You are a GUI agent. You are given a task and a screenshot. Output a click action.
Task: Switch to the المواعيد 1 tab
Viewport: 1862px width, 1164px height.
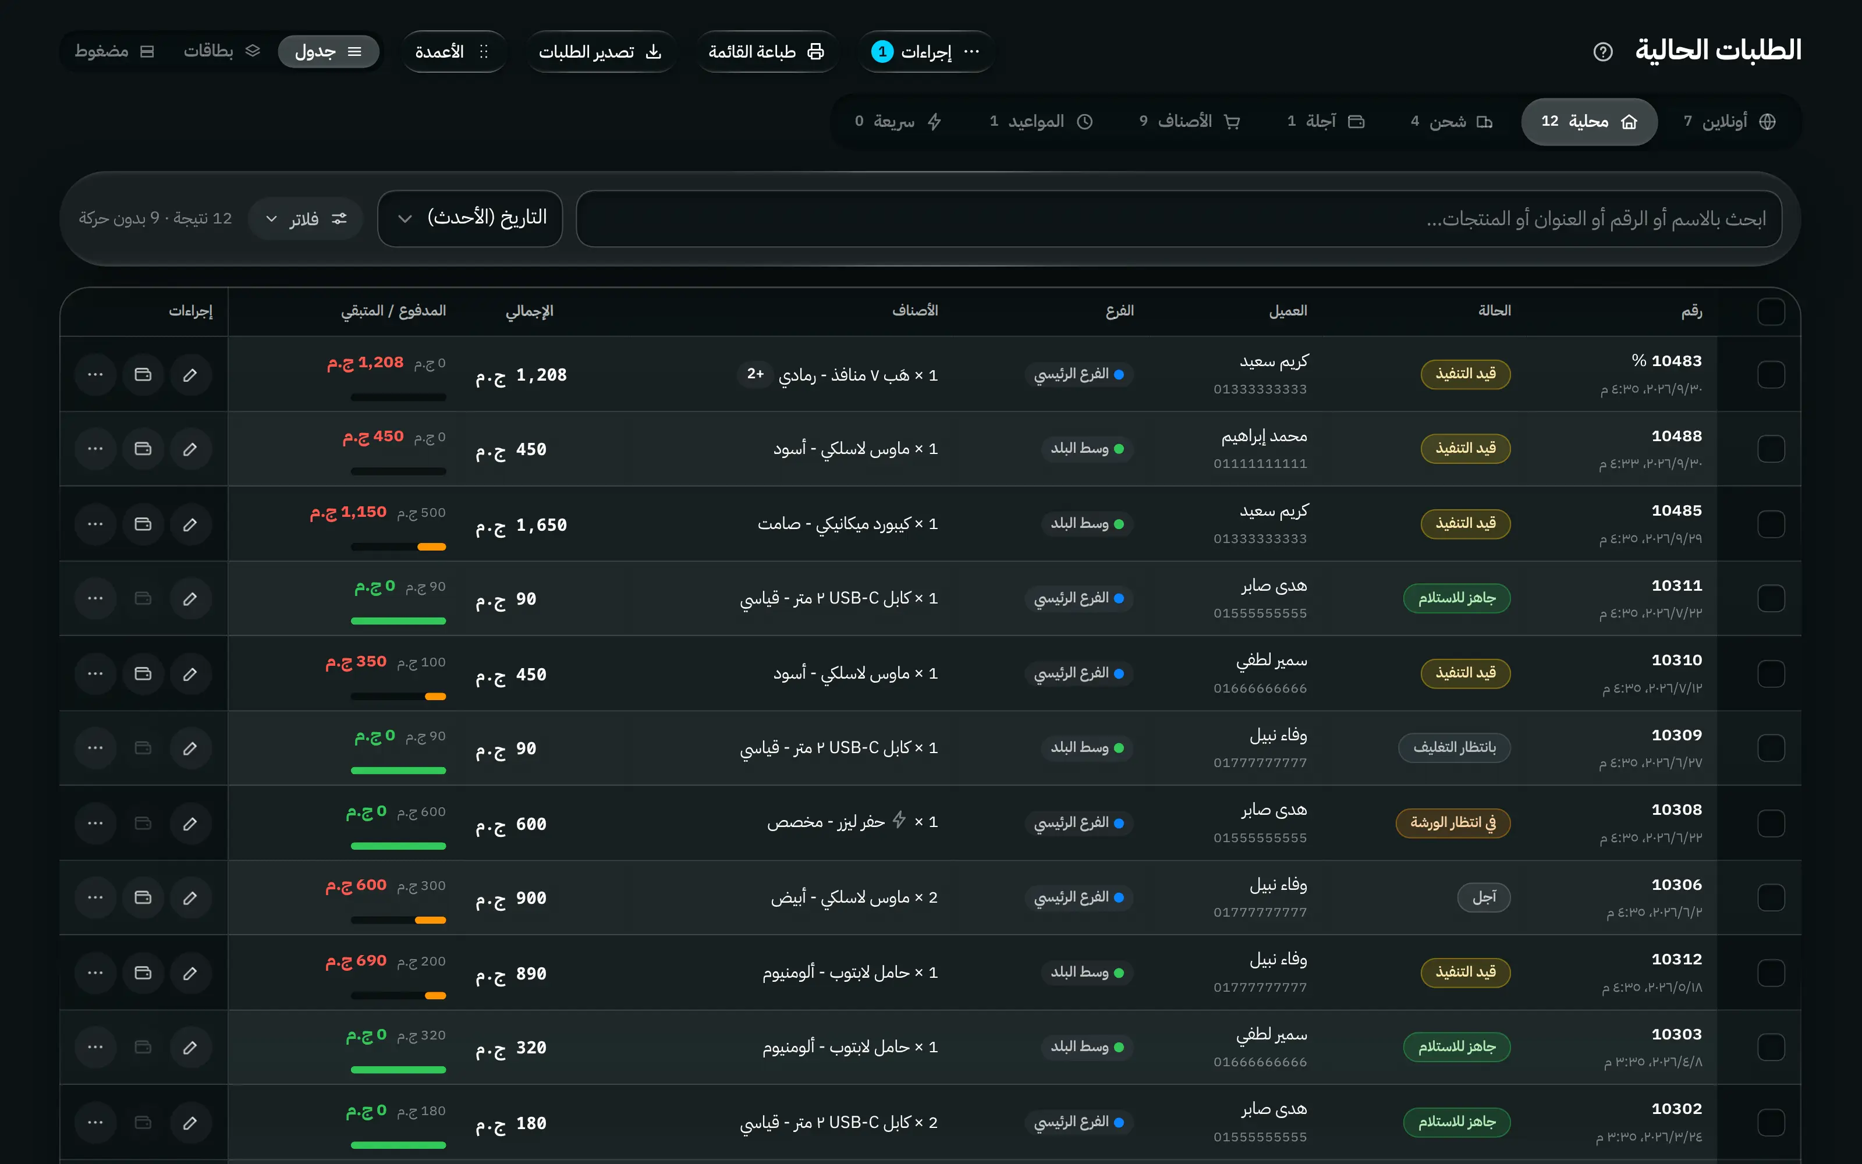(x=1041, y=122)
